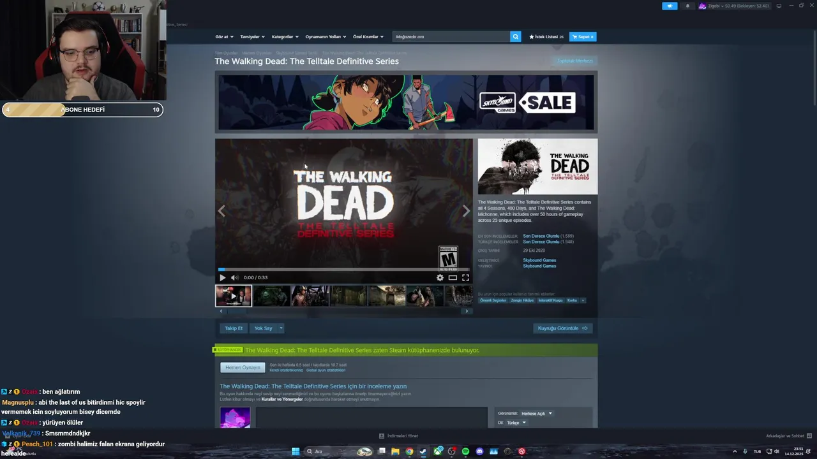This screenshot has width=817, height=459.
Task: Expand the Özel Kısımlar menu
Action: click(368, 36)
